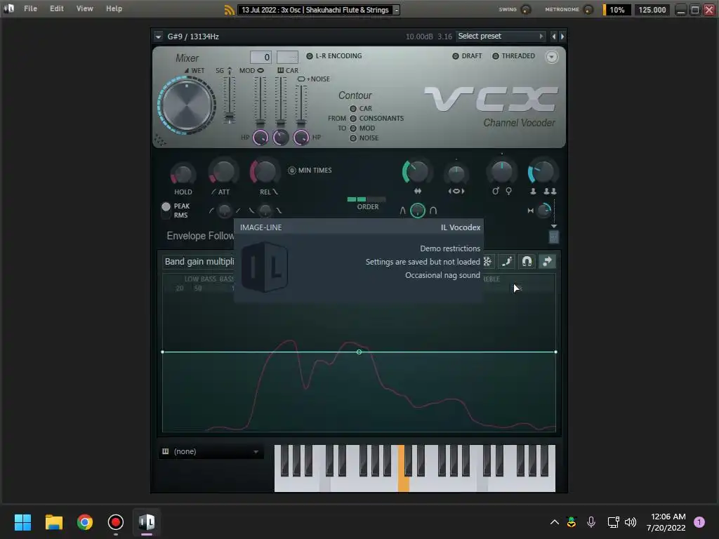Viewport: 719px width, 539px height.
Task: Click the previous preset arrow icon
Action: click(x=553, y=36)
